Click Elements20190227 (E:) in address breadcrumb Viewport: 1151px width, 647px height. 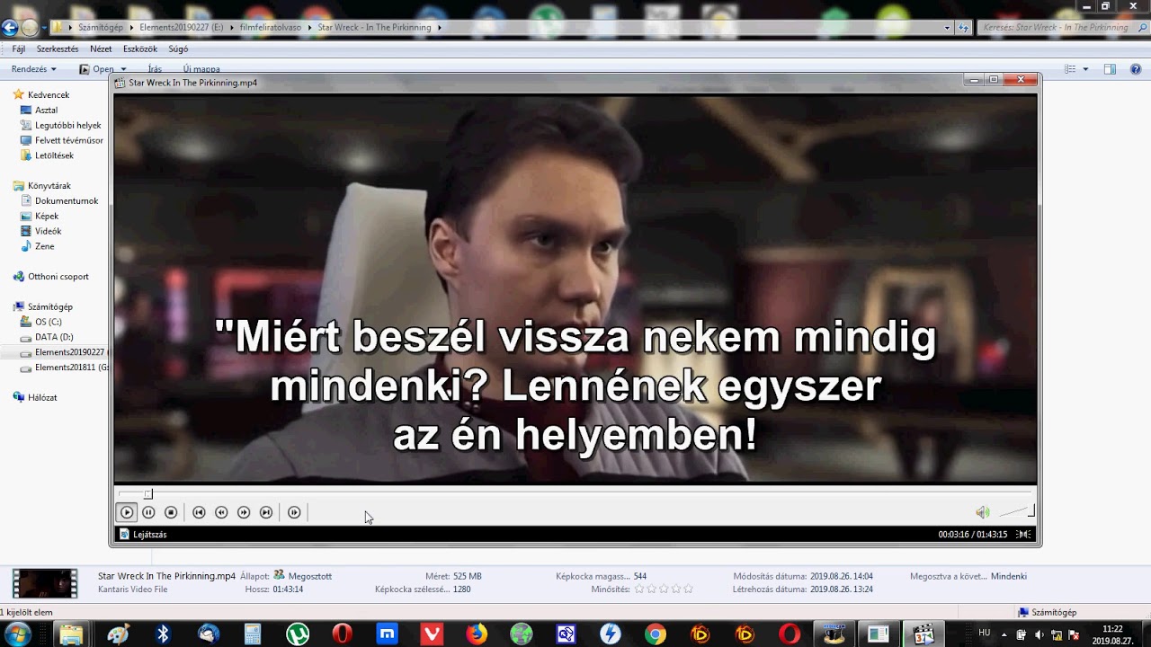point(182,28)
